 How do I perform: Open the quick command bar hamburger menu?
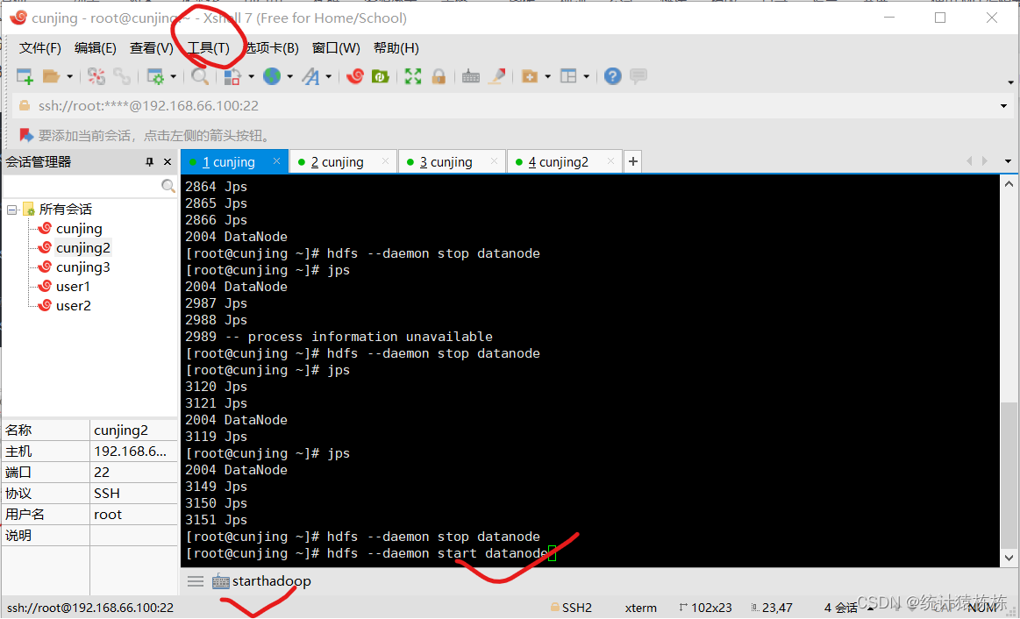click(196, 581)
